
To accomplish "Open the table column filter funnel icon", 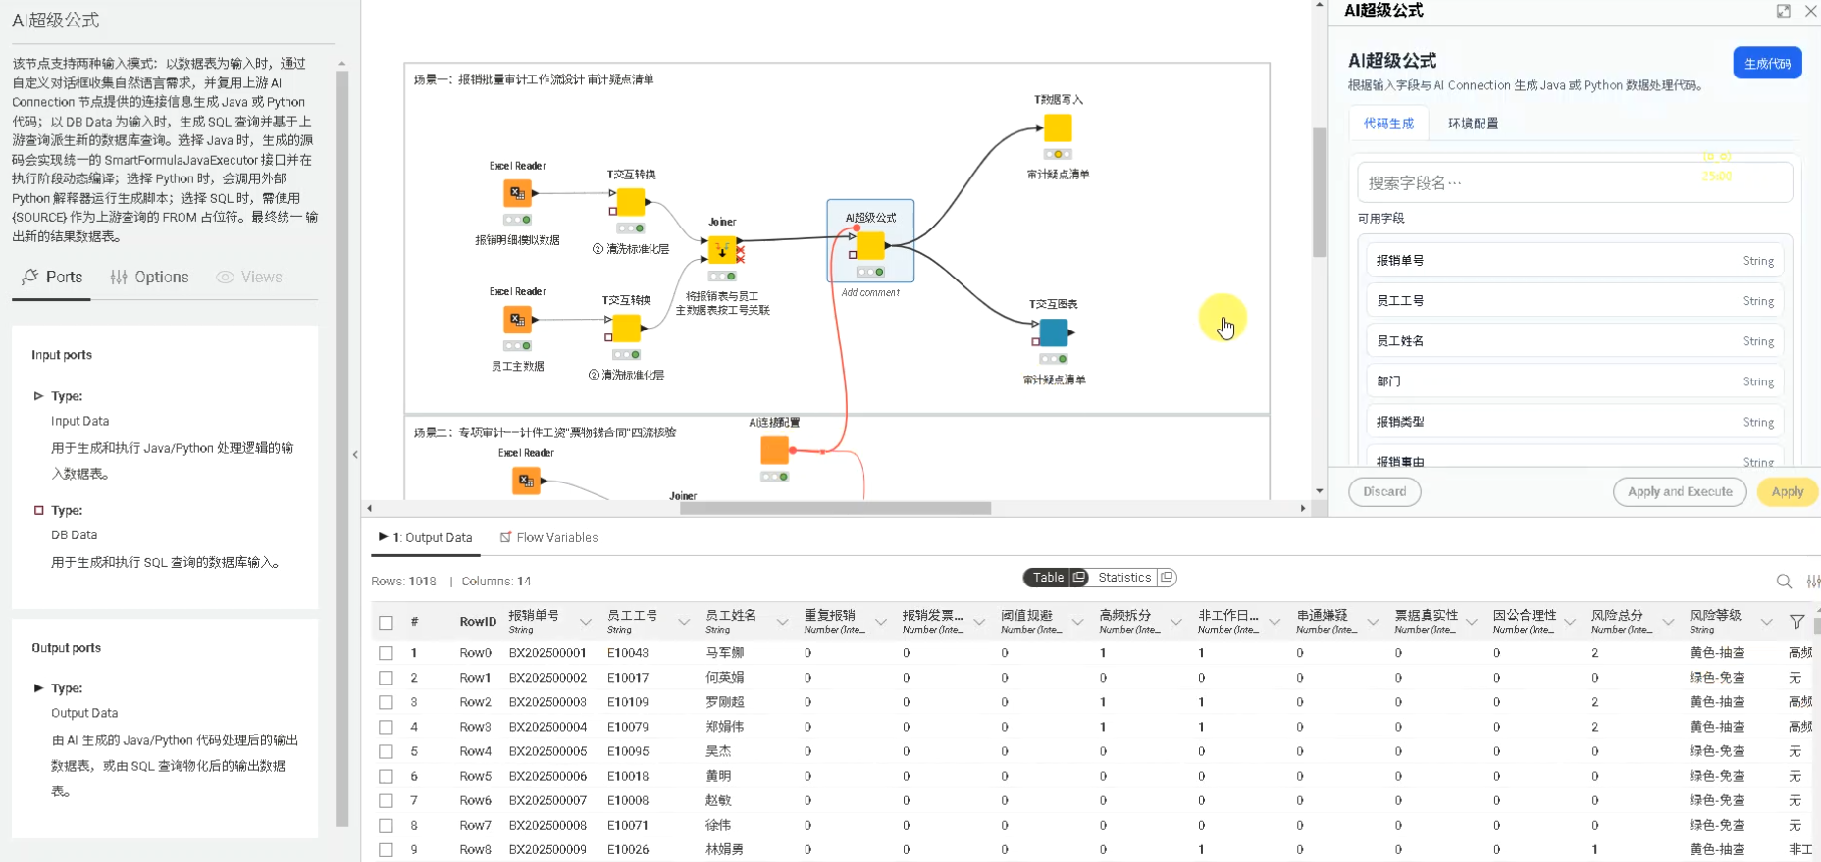I will [1796, 622].
